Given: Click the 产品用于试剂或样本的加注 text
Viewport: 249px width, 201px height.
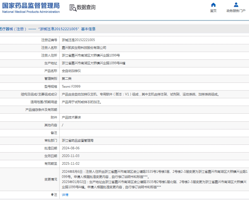Looking at the screenshot, I should tap(81, 102).
